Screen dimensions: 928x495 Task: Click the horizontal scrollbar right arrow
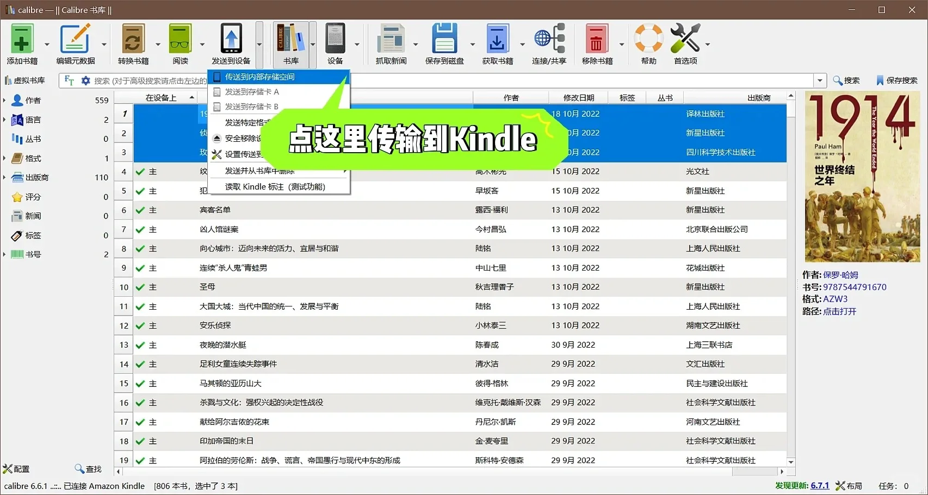[782, 471]
